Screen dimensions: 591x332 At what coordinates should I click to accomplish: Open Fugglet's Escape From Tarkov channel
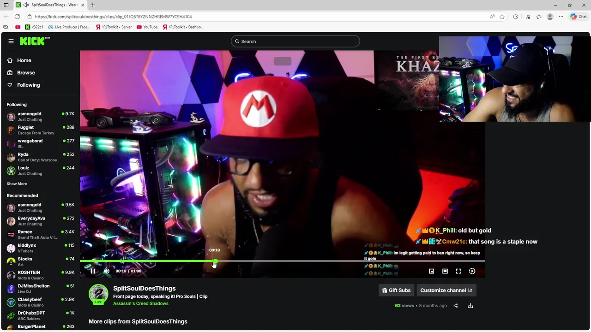[40, 130]
